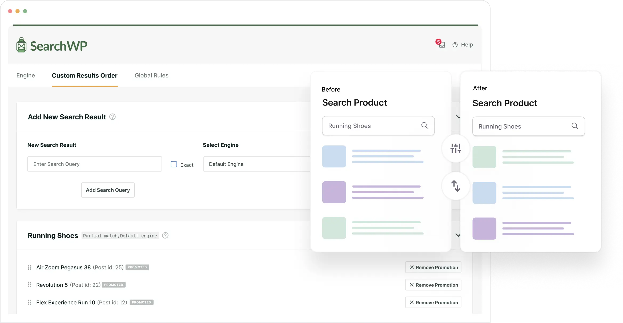Image resolution: width=623 pixels, height=323 pixels.
Task: Select the filter sliders icon between panels
Action: click(x=456, y=148)
